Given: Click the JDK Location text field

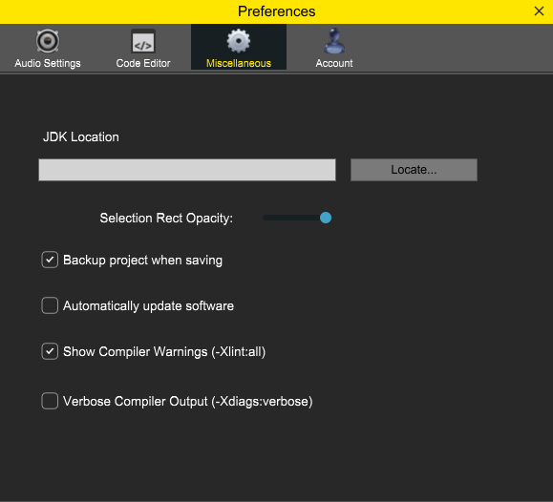Looking at the screenshot, I should pos(187,170).
